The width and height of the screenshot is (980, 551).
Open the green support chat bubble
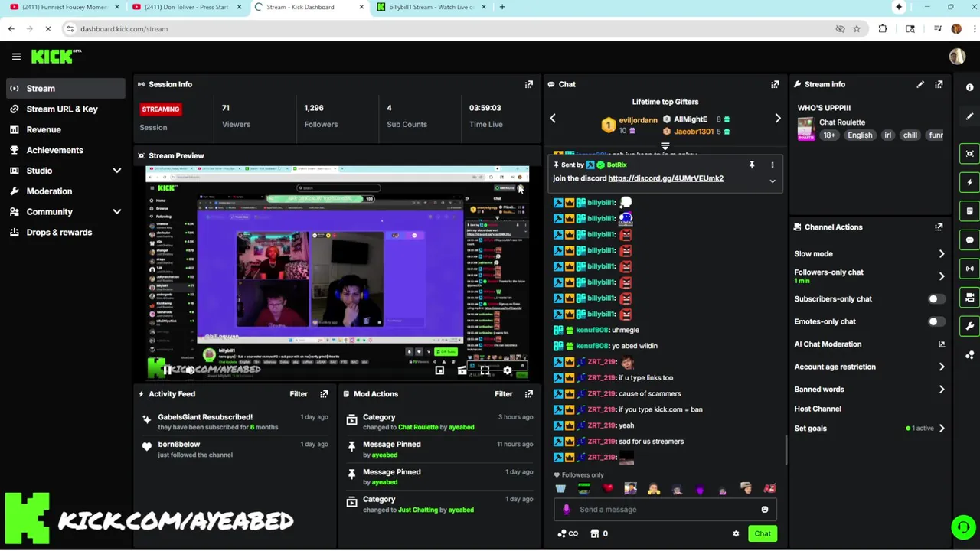click(962, 527)
